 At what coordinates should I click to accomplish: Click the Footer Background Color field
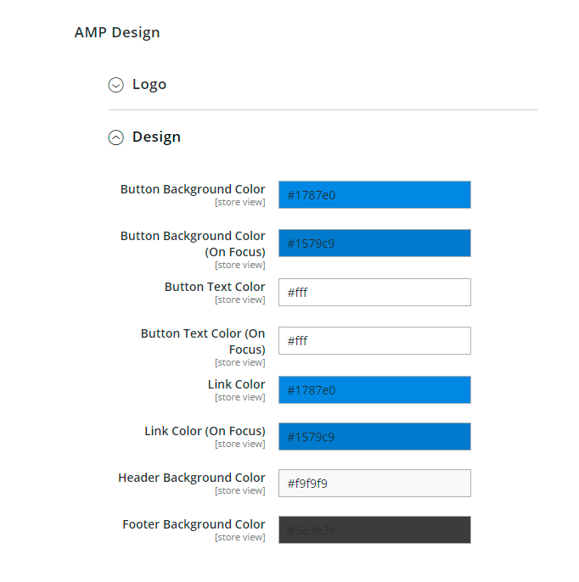click(x=374, y=530)
